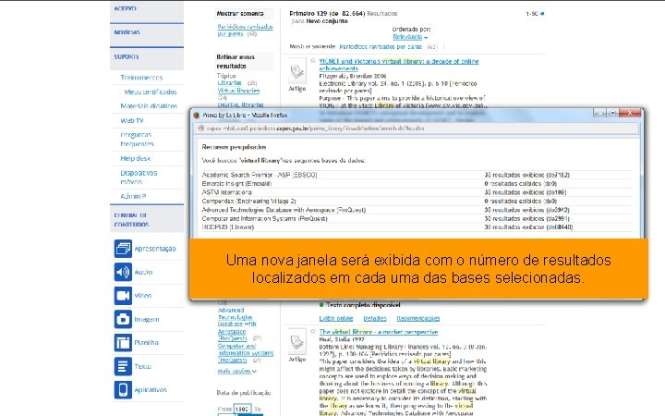
Task: Open Meus certificados in the sidebar
Action: (151, 92)
